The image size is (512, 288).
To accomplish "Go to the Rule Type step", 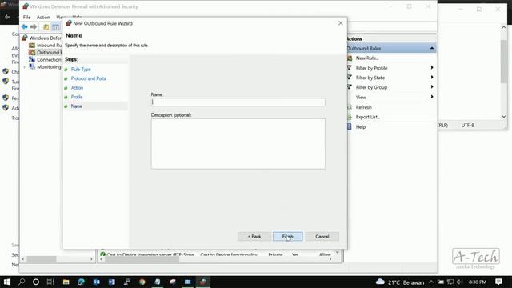I will (81, 70).
